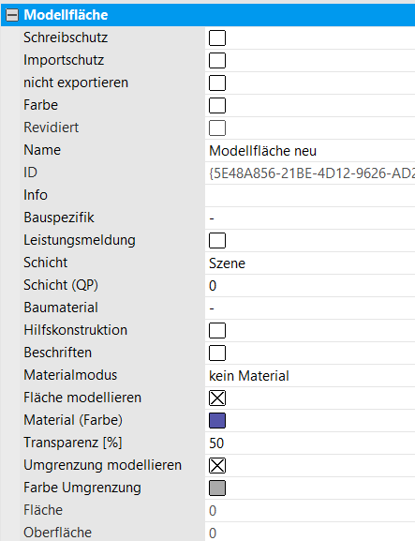Screen dimensions: 415x541
Task: Pick the blue Material (Farbe) swatch
Action: [x=217, y=421]
